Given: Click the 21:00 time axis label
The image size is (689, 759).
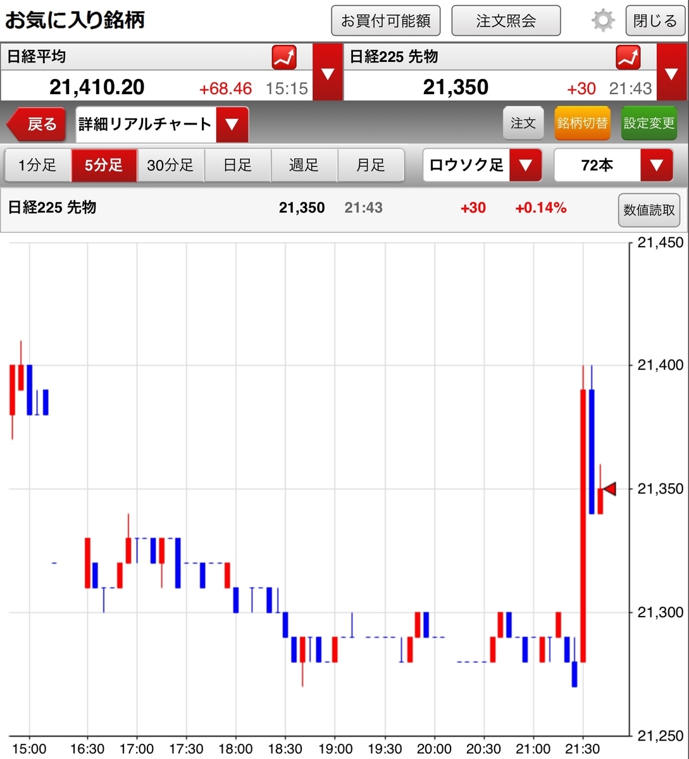Looking at the screenshot, I should pyautogui.click(x=533, y=750).
